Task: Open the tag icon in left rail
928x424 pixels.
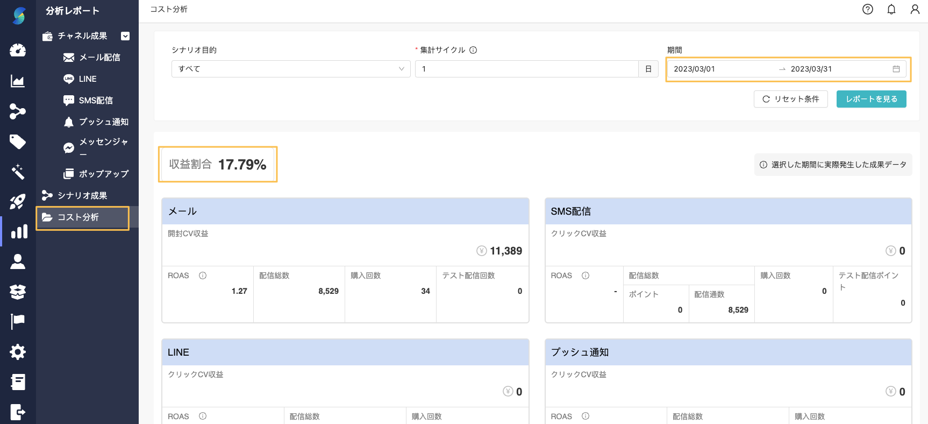Action: [18, 142]
